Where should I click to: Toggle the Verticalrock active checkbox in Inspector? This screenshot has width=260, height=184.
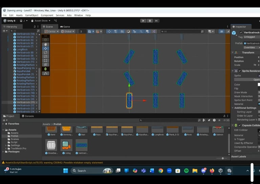pyautogui.click(x=241, y=33)
